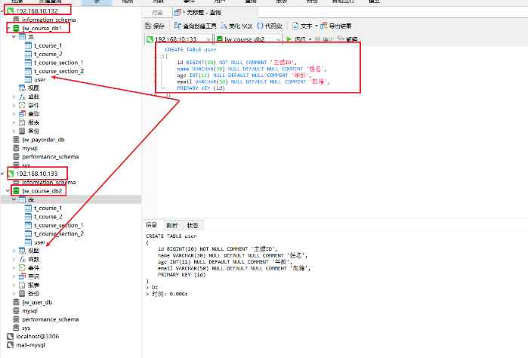
Task: Click the 视图 views icon under ljw_course_db1
Action: pos(22,88)
